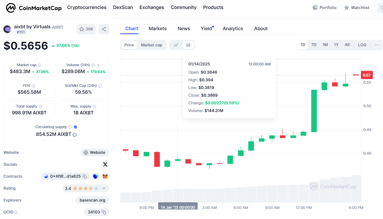Viewport: 383px width, 219px height.
Task: Copy the UCID 34103 value
Action: [104, 212]
